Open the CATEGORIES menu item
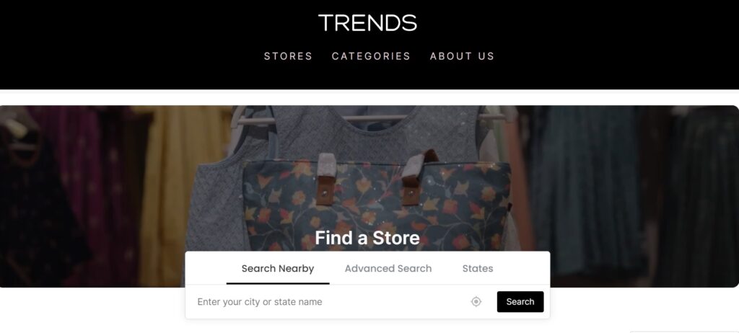Screen dimensions: 739x333 point(371,56)
